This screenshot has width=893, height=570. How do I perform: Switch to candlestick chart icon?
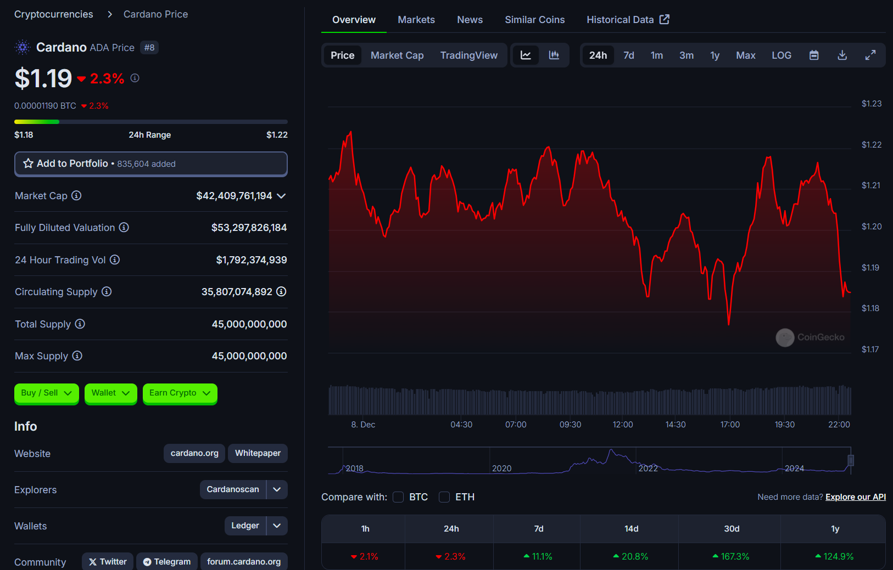[x=554, y=55]
